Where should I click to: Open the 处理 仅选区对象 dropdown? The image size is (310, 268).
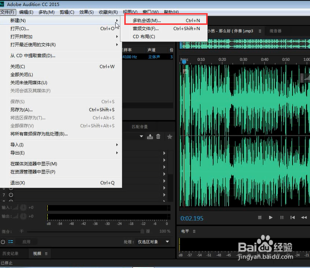coord(154,242)
